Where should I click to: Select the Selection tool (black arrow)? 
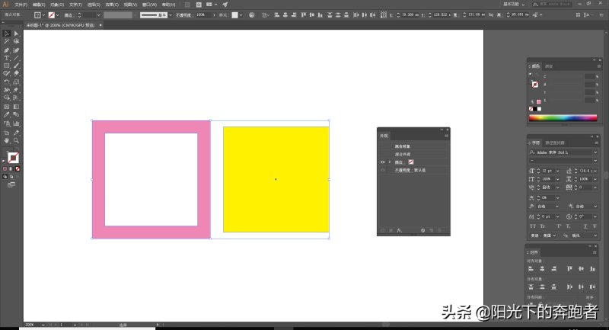point(6,34)
